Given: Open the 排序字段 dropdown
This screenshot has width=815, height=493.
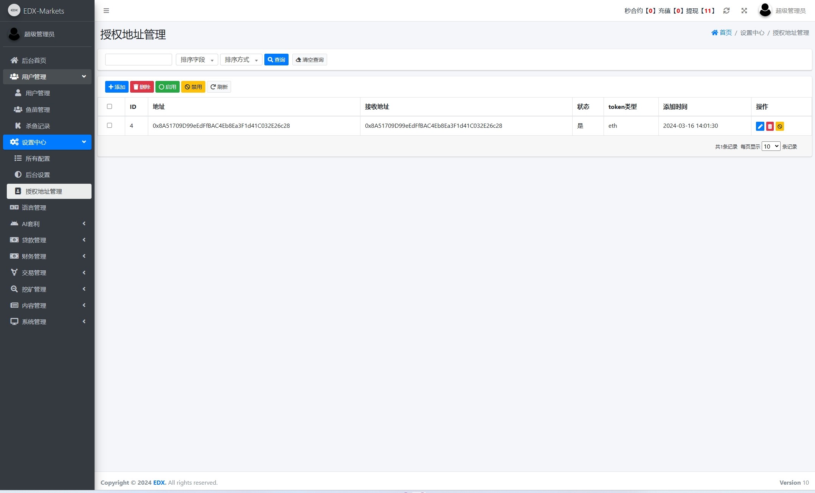Looking at the screenshot, I should click(x=197, y=60).
